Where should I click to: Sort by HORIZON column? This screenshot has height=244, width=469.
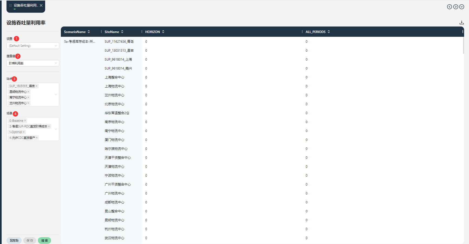[x=163, y=32]
